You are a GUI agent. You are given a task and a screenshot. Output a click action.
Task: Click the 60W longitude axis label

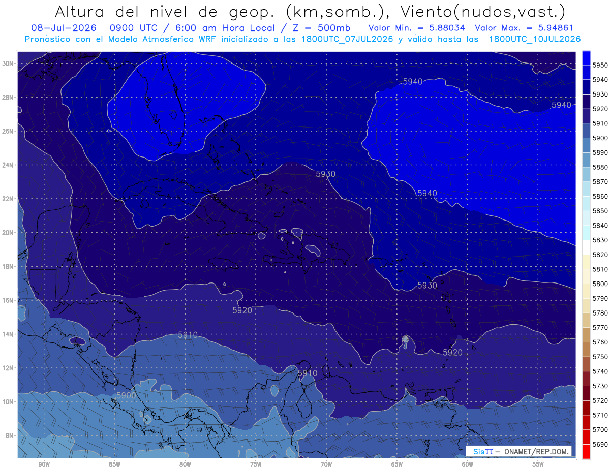[x=467, y=464]
